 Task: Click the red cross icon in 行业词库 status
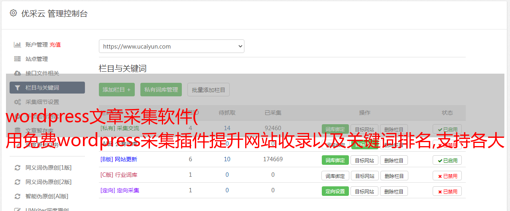click(440, 176)
